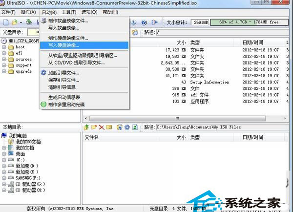Click globe-folder icon in local toolbar
293x212 pixels.
coord(120,127)
